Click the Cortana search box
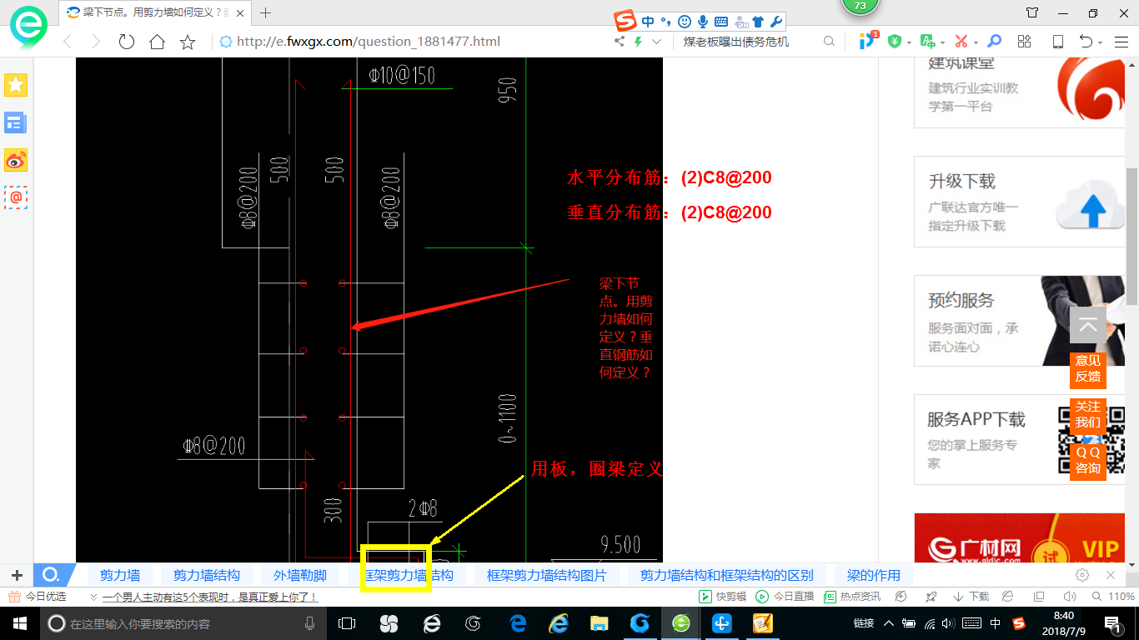The width and height of the screenshot is (1139, 640). pyautogui.click(x=182, y=622)
